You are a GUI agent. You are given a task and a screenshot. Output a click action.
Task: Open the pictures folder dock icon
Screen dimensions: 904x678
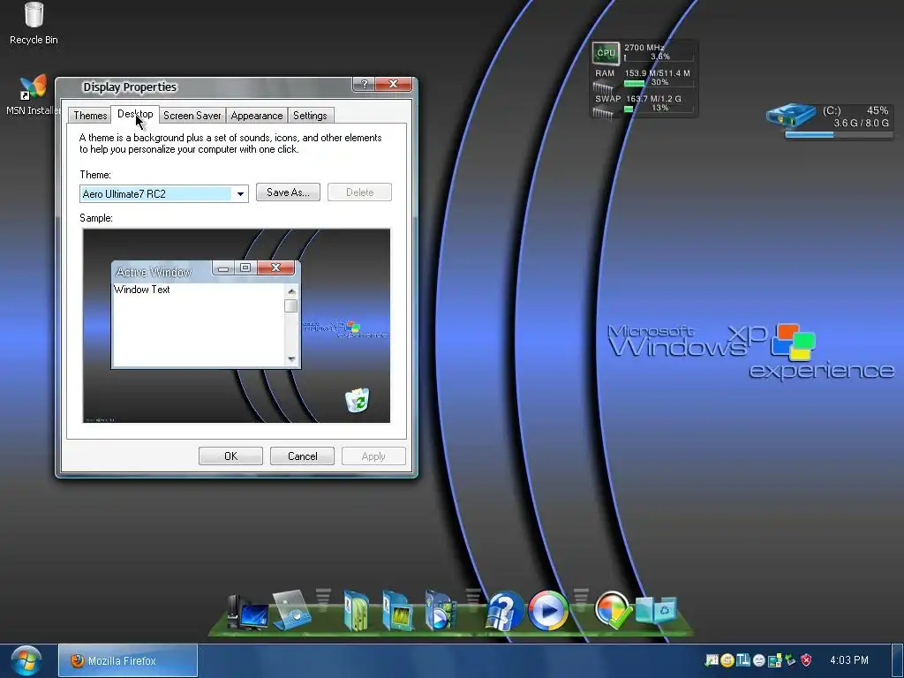398,611
